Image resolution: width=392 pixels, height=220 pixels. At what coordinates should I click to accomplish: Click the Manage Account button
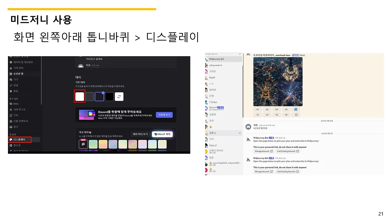263,151
